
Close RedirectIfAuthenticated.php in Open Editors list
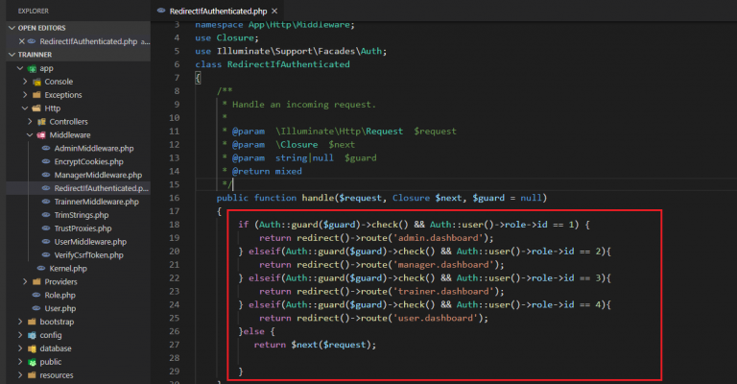[22, 41]
